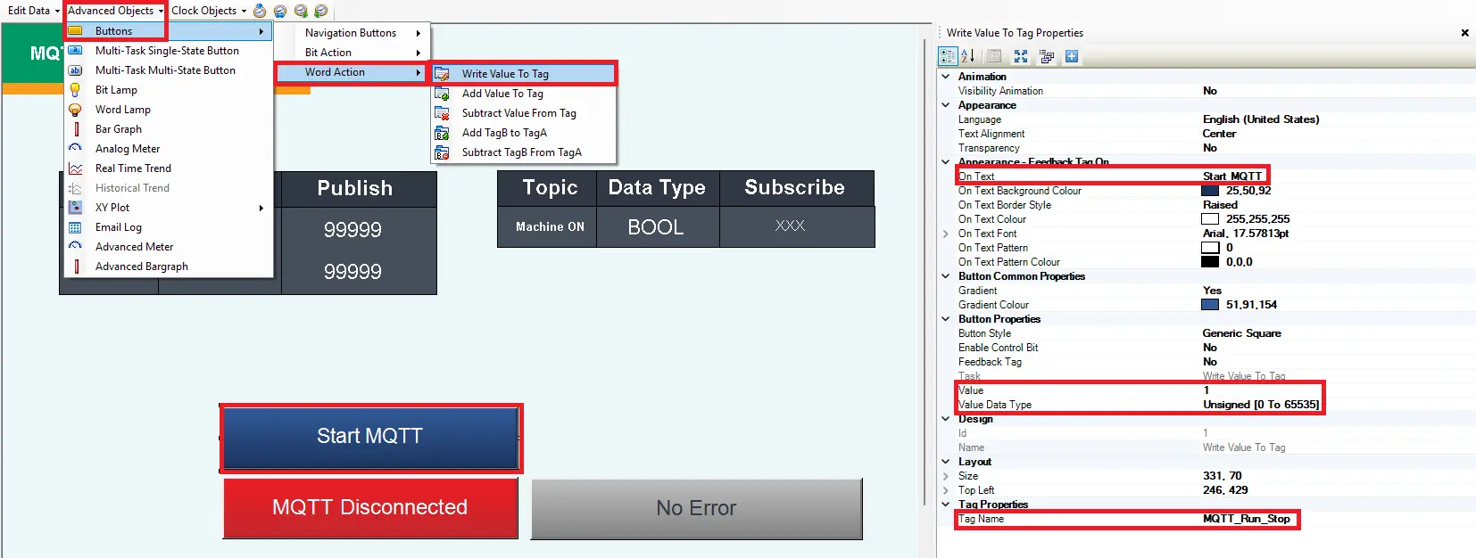The height and width of the screenshot is (558, 1476).
Task: Click the Advanced Bargraph icon
Action: [76, 267]
